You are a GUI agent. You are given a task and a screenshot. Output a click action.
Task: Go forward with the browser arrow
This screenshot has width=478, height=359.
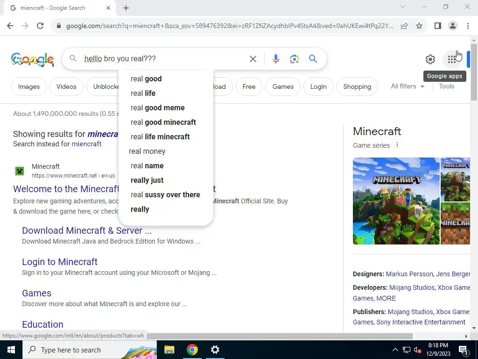[x=25, y=26]
